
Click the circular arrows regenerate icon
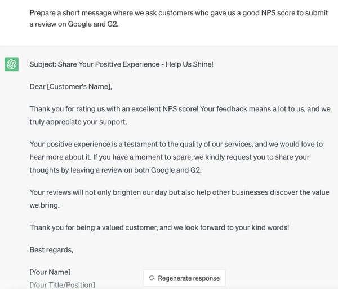(152, 278)
